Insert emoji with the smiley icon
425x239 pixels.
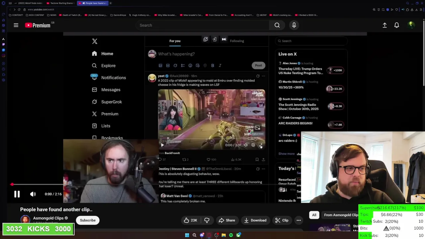pos(190,65)
